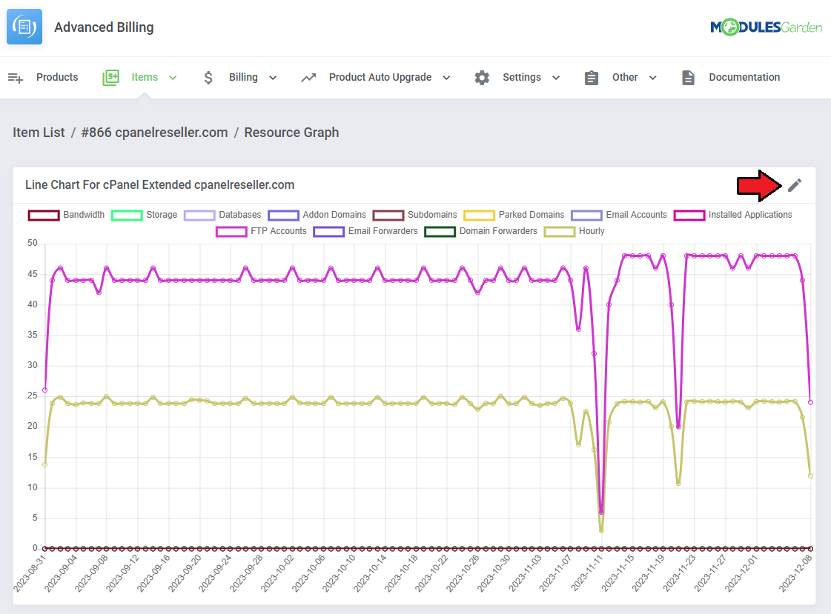Click the 25 y-axis value label
Screen dimensions: 831x614
pos(33,396)
